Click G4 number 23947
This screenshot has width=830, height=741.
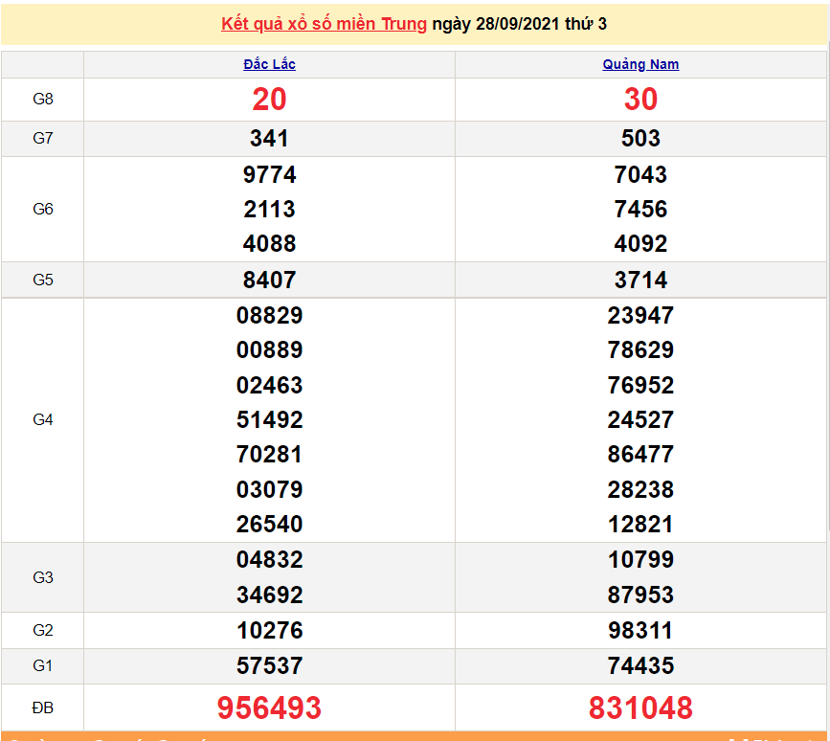[x=640, y=316]
